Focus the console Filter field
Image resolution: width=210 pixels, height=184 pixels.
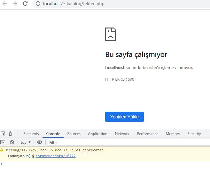pos(129,142)
